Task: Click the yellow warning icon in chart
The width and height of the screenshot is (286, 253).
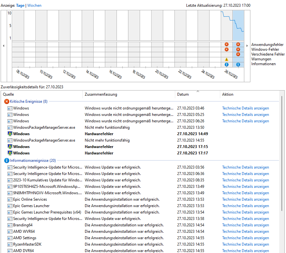Action: [x=227, y=59]
